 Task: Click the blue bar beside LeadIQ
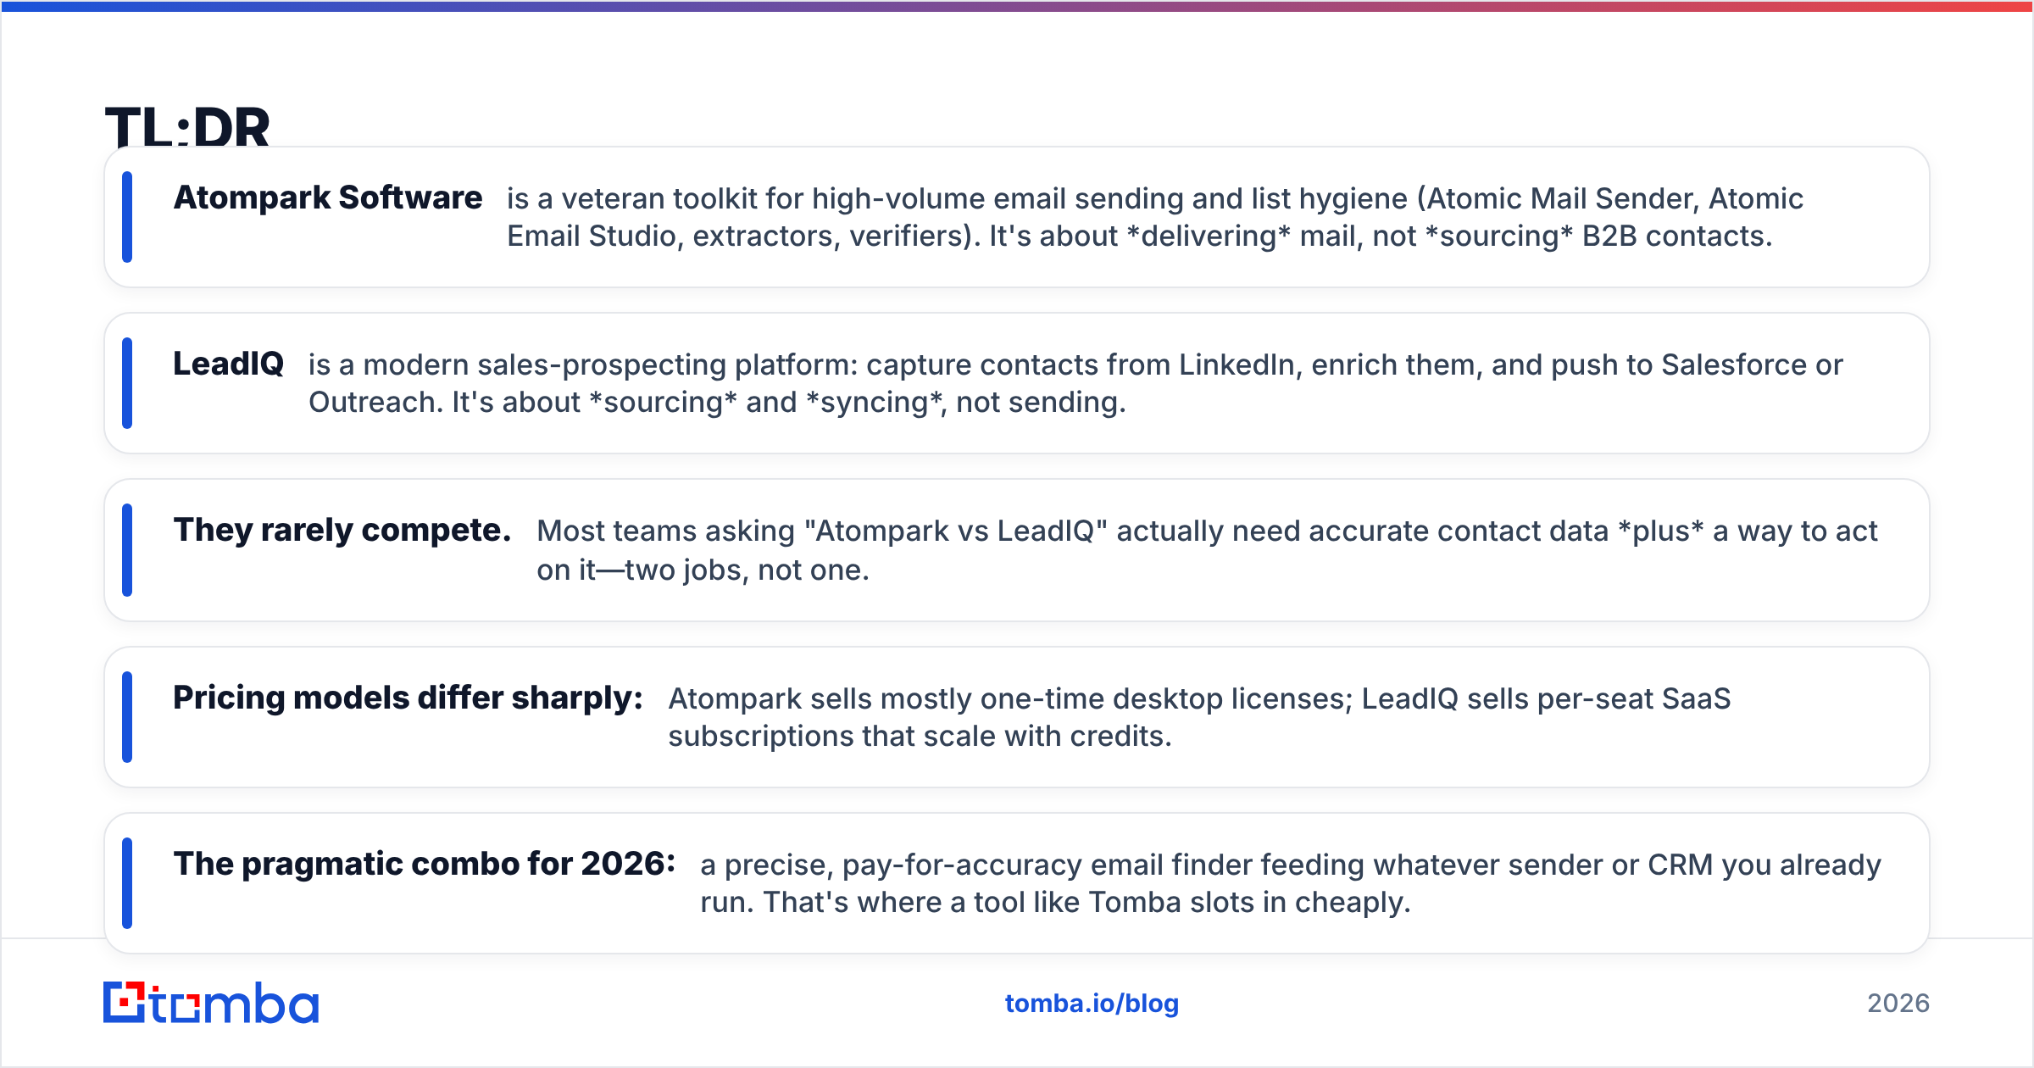click(x=127, y=383)
